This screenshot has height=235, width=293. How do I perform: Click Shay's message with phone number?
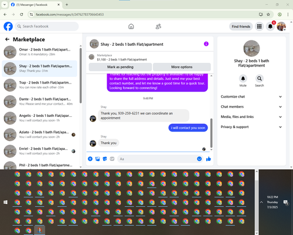point(144,116)
